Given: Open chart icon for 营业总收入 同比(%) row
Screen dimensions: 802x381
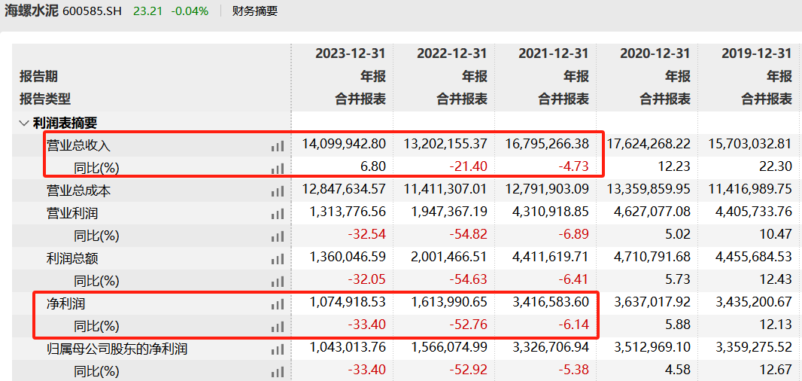Looking at the screenshot, I should (x=277, y=169).
